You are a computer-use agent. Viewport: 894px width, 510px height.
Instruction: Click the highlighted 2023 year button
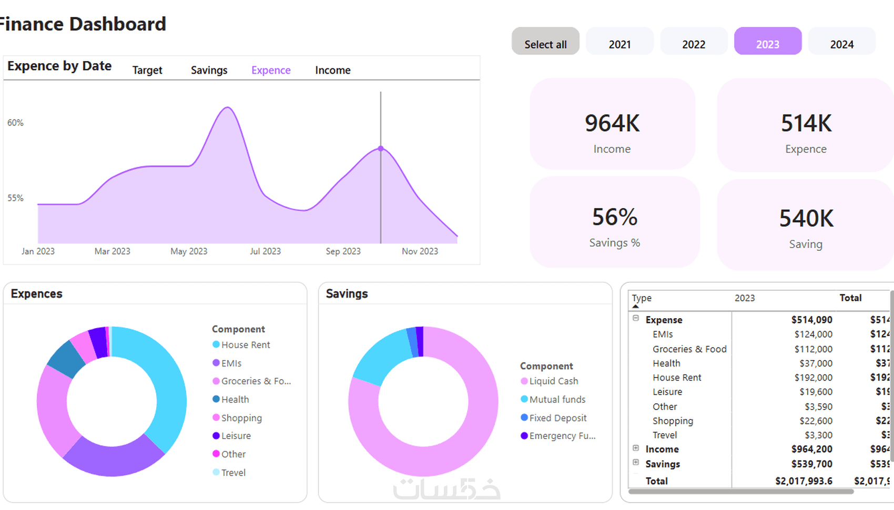(768, 41)
